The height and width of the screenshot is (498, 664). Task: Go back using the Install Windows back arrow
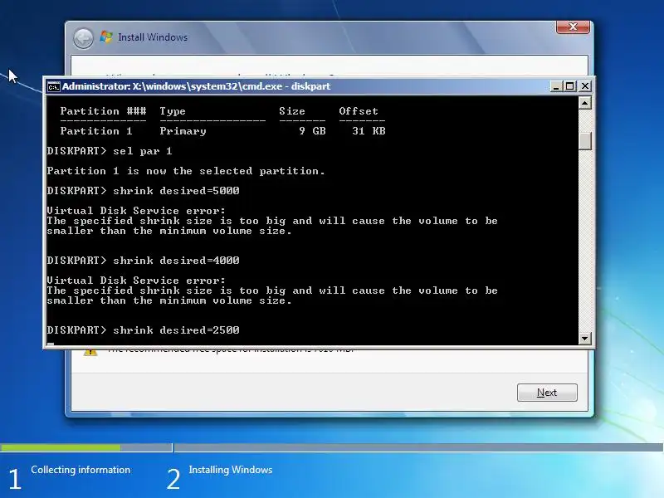click(x=84, y=38)
